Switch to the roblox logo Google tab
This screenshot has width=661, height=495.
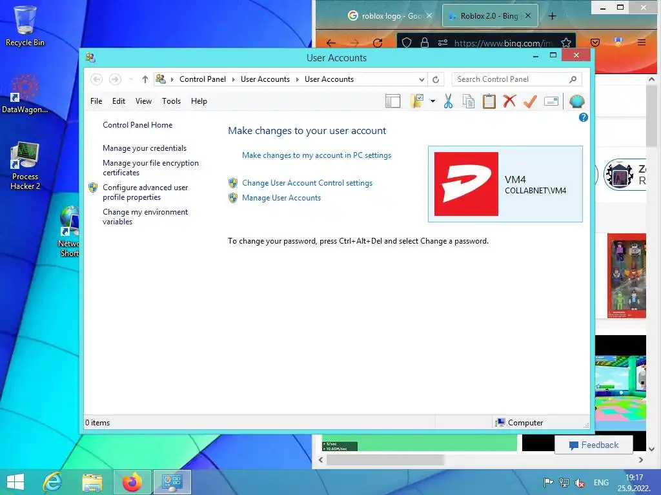click(x=386, y=16)
